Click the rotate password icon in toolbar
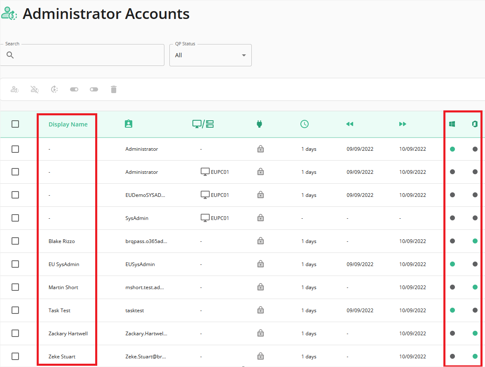 pyautogui.click(x=54, y=89)
